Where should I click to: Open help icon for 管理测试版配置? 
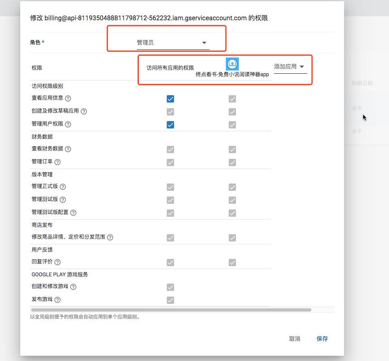pos(73,213)
